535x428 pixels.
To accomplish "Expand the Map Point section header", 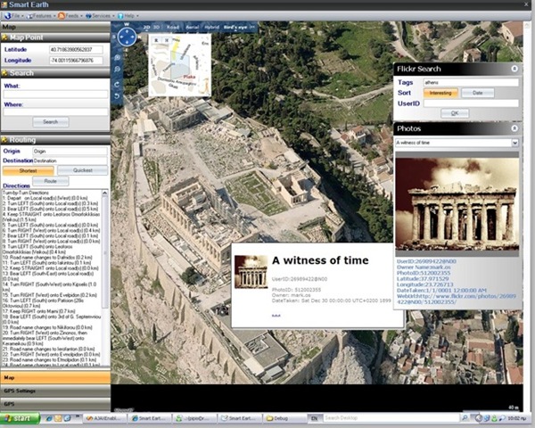I will pos(55,37).
